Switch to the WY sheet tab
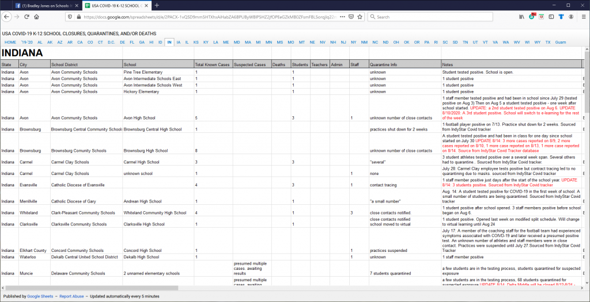The image size is (590, 302). pos(538,43)
